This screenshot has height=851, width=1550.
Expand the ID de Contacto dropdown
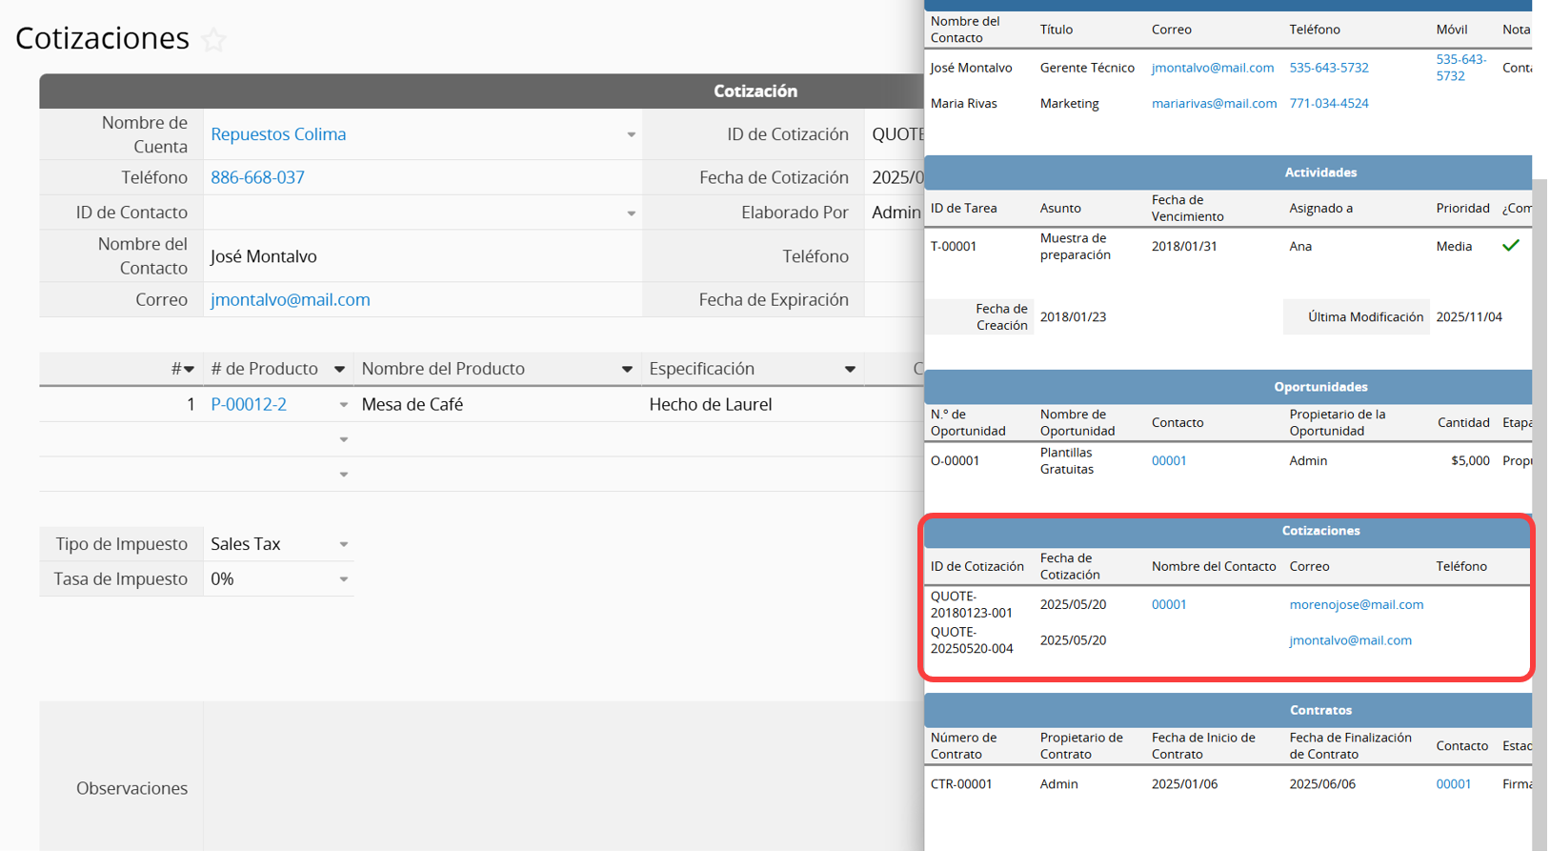click(x=631, y=213)
